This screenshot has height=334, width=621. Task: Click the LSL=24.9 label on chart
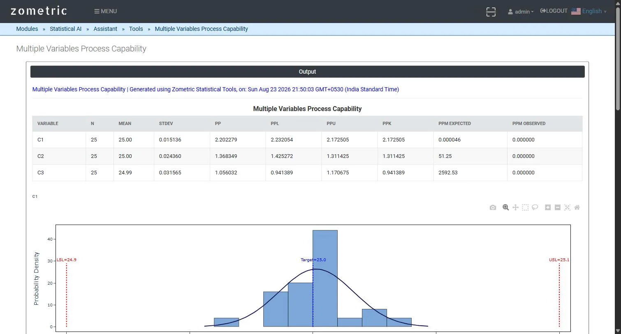tap(67, 260)
